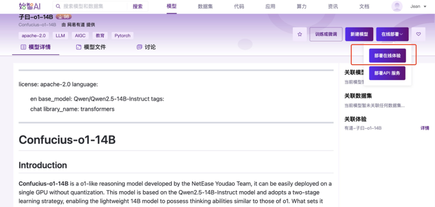Collapse the 在线部署 dropdown

coord(392,34)
